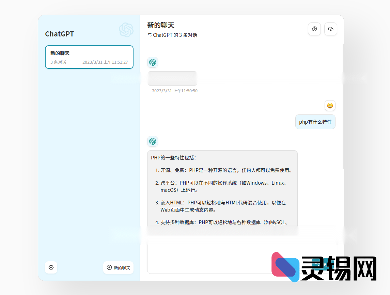390x295 pixels.
Task: Click the timestamp 2023/3/31 上午11:50:50
Action: pyautogui.click(x=174, y=91)
